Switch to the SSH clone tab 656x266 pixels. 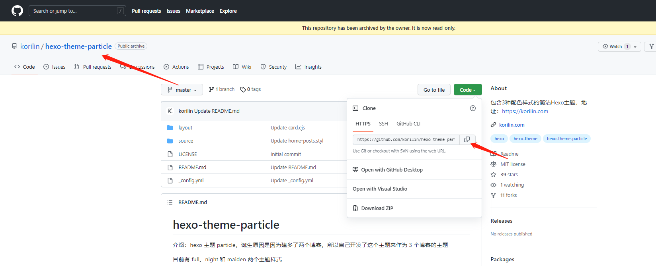[383, 124]
